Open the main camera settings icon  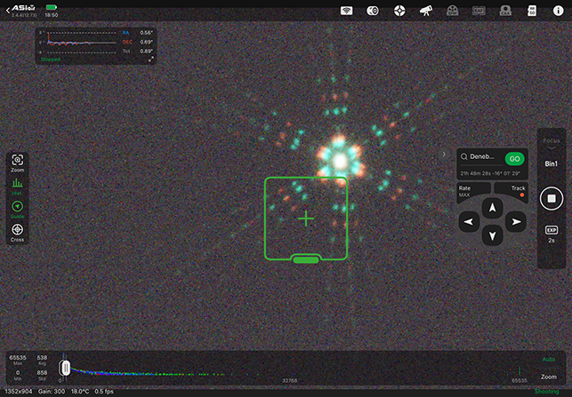tap(374, 11)
